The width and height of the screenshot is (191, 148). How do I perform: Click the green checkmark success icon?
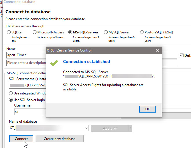(54, 62)
